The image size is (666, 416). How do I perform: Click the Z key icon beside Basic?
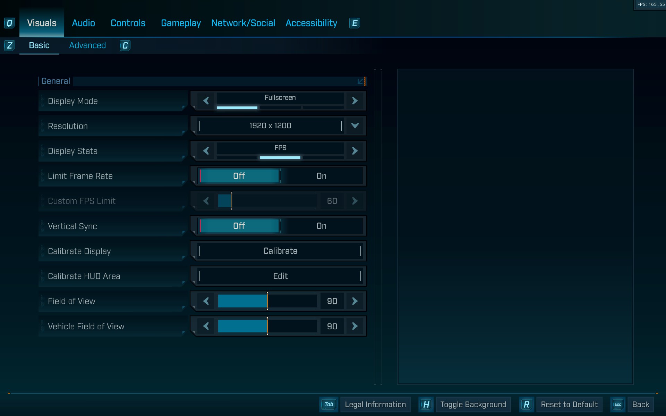[9, 45]
